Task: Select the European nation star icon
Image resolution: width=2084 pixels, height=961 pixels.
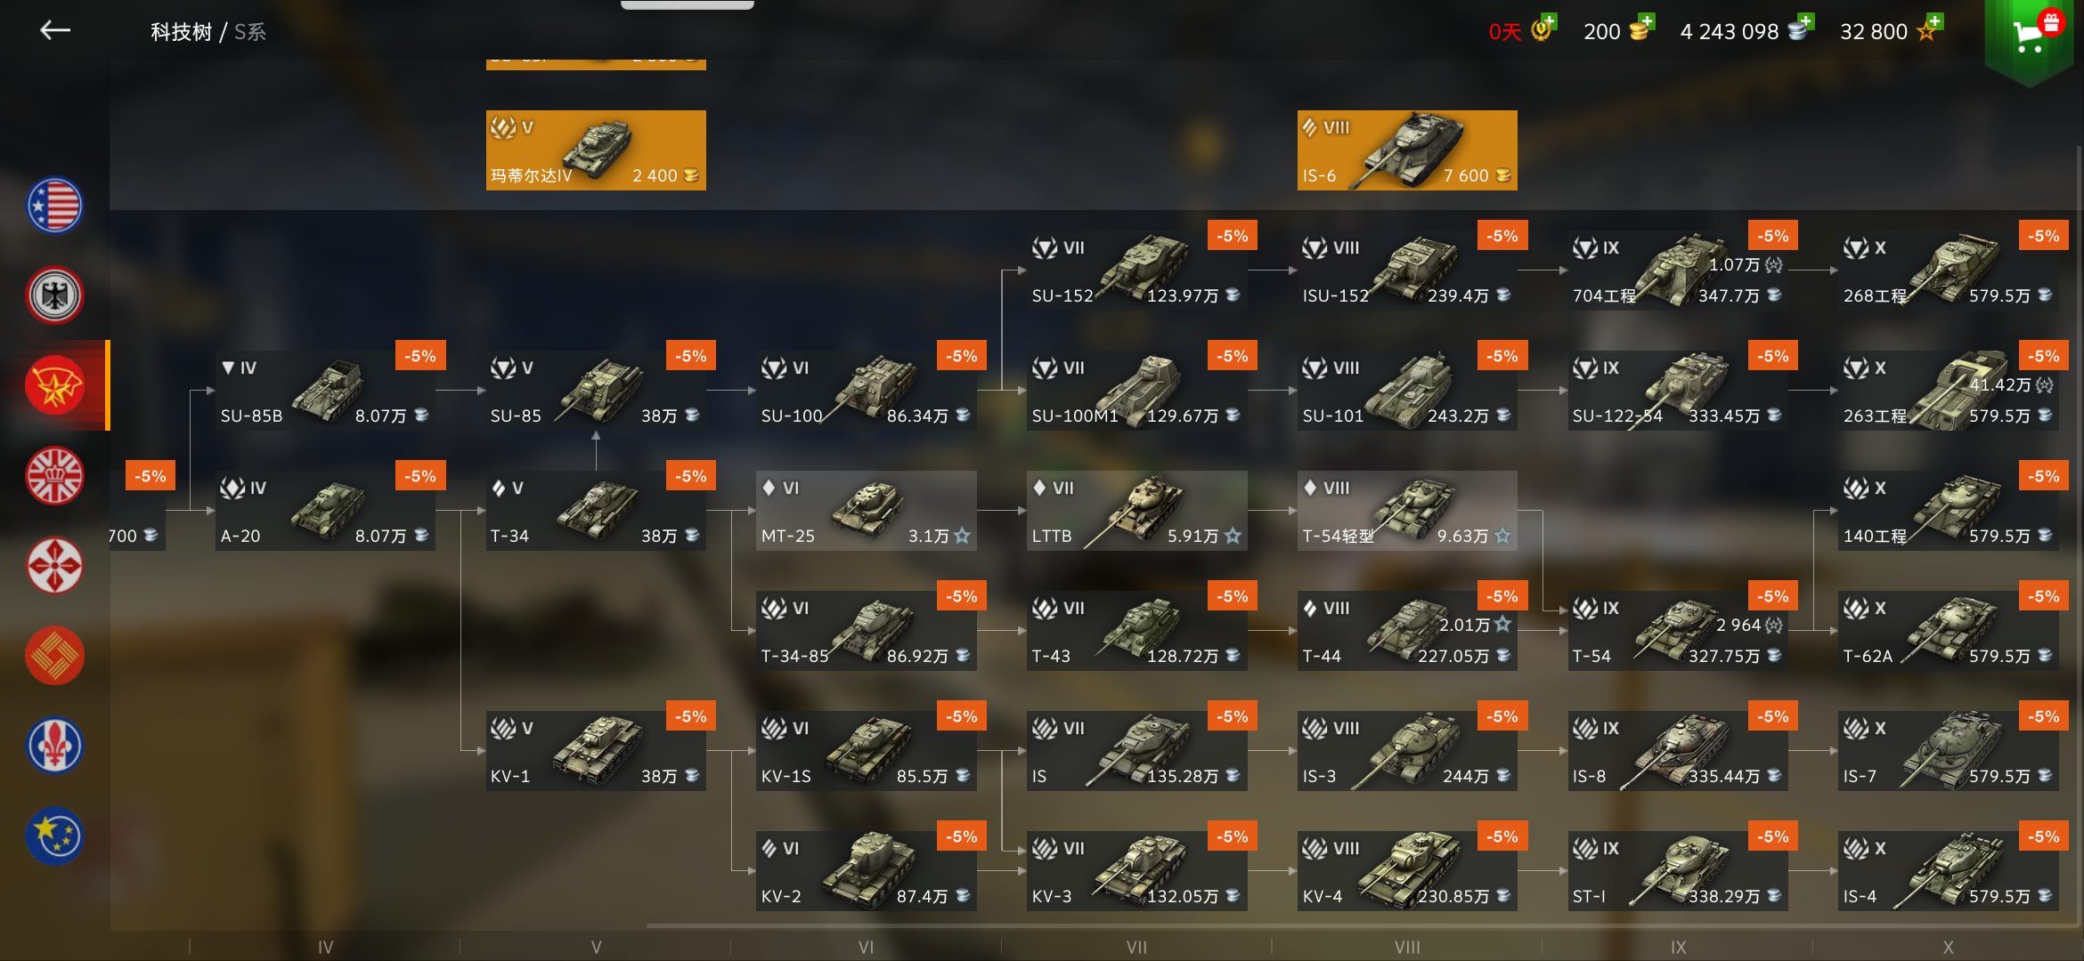Action: click(55, 836)
